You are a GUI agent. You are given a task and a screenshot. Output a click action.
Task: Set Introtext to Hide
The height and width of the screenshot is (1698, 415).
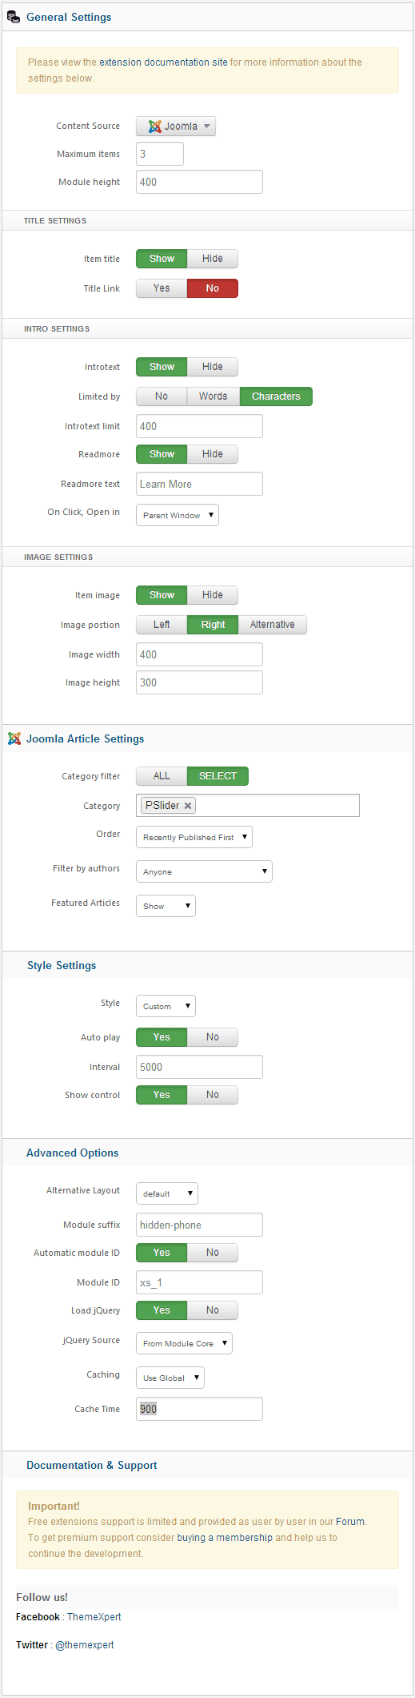point(213,367)
